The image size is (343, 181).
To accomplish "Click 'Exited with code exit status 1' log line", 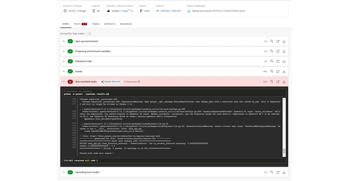I will [97, 153].
